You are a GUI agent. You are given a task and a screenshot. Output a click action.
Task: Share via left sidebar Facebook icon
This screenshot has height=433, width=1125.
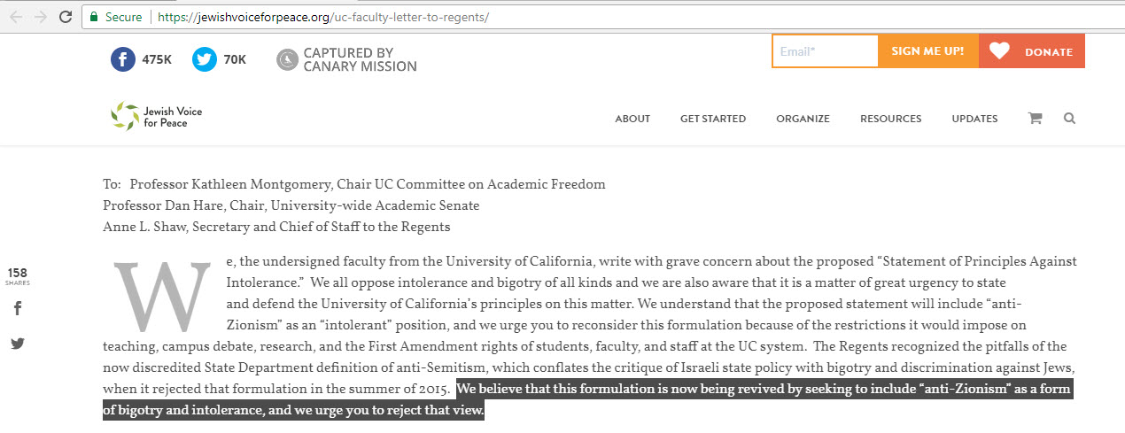point(18,308)
